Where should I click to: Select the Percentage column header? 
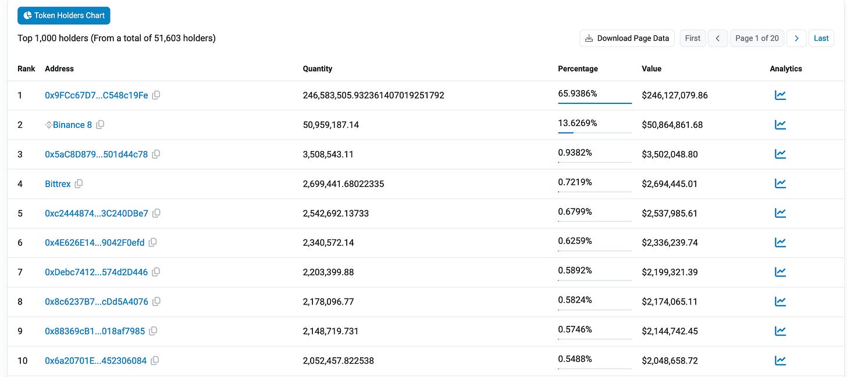point(578,69)
